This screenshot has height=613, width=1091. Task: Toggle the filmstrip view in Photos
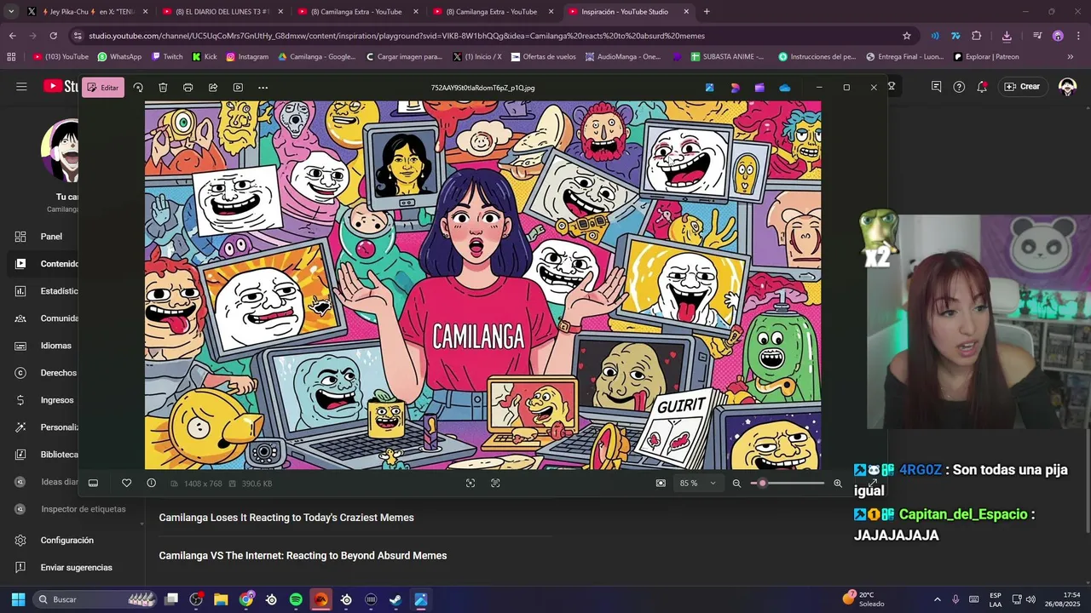click(x=93, y=483)
